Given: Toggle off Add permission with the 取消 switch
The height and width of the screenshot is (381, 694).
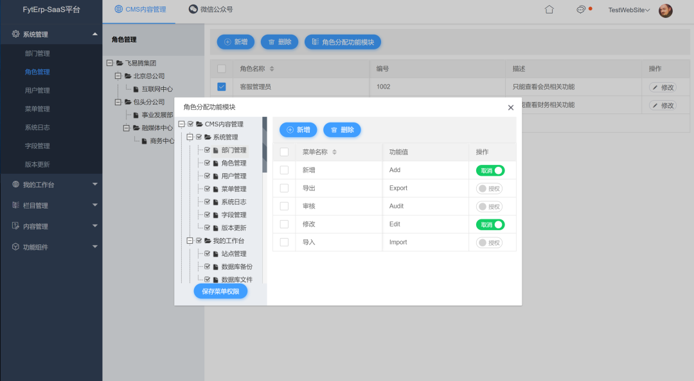Looking at the screenshot, I should tap(490, 170).
